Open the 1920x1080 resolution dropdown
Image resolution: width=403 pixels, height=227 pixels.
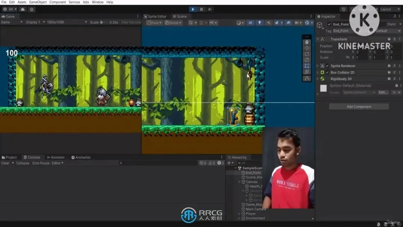pyautogui.click(x=66, y=22)
